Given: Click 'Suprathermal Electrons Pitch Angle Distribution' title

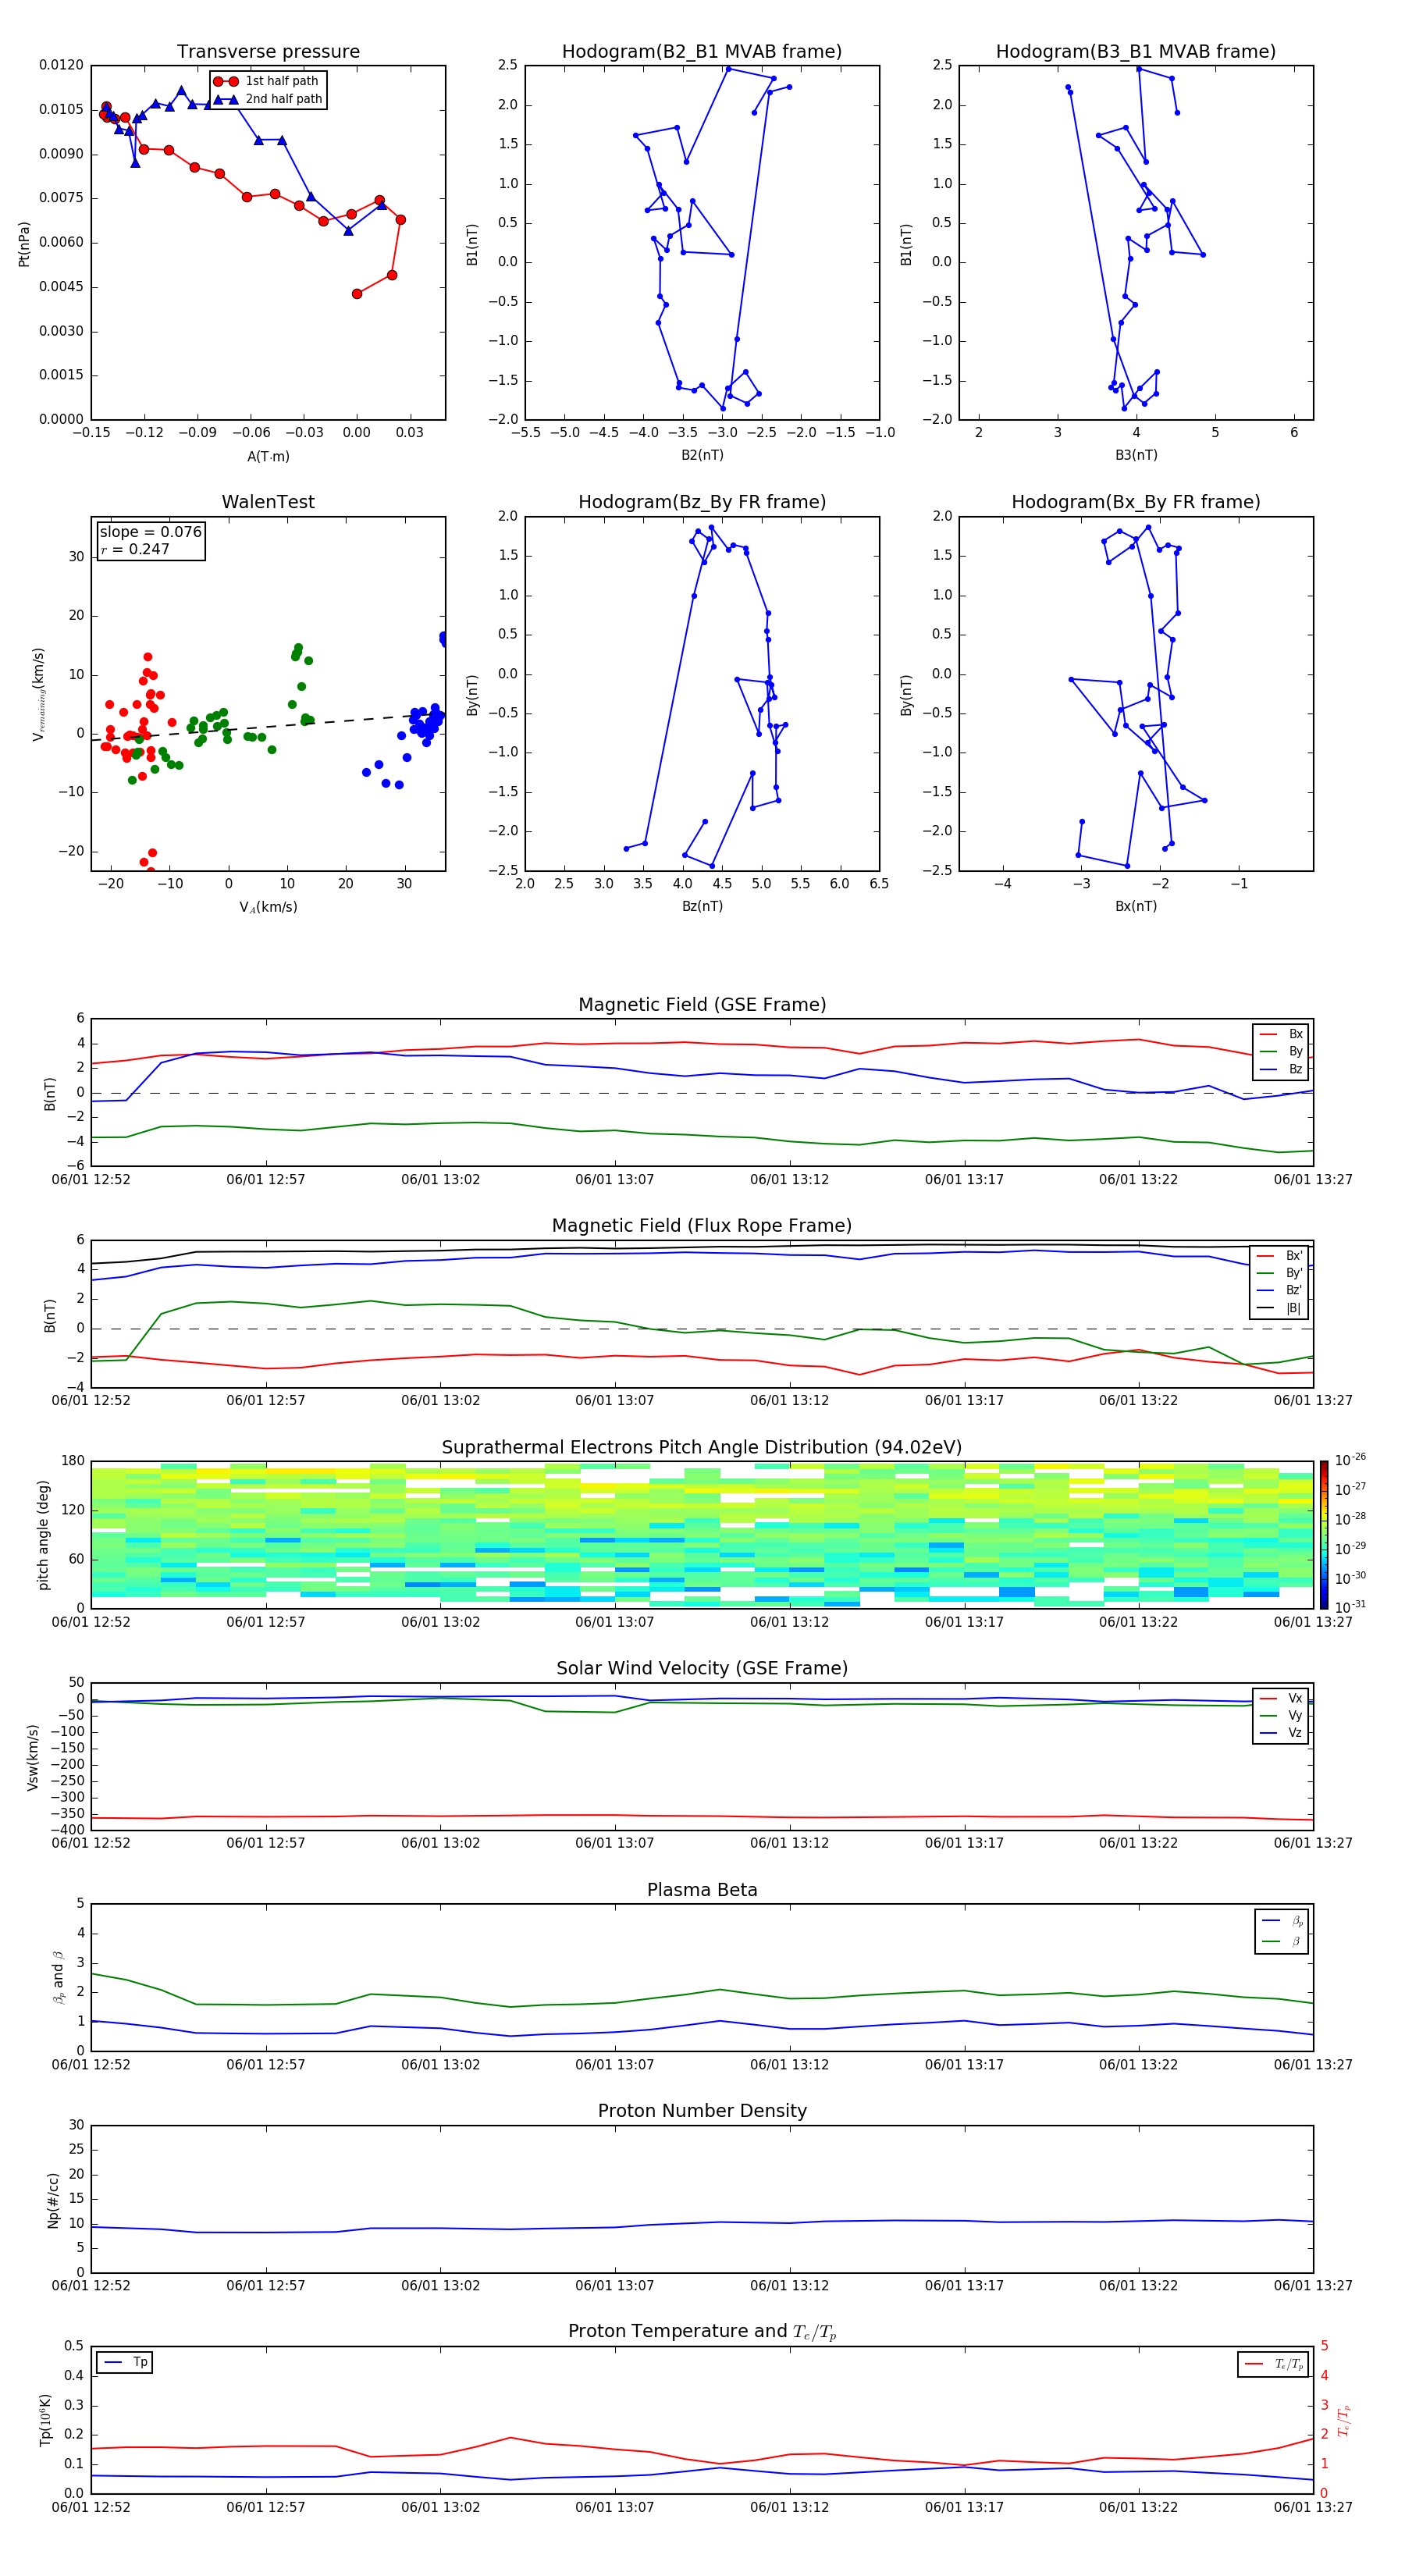Looking at the screenshot, I should (x=702, y=1447).
